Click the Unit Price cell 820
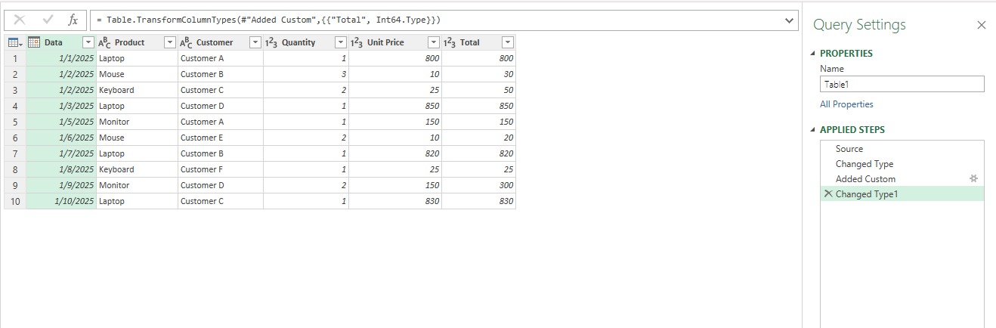The image size is (996, 328). point(394,153)
